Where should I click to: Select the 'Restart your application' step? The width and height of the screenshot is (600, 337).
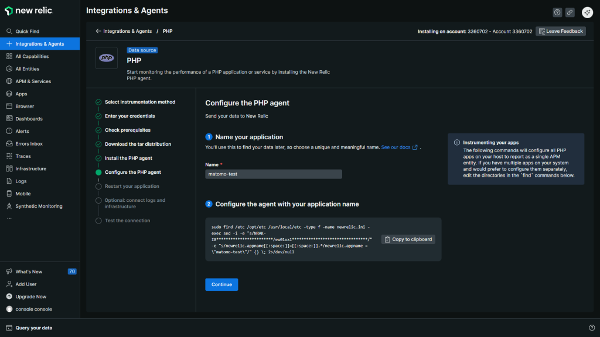pyautogui.click(x=132, y=186)
